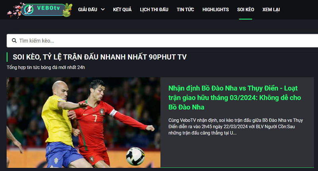Viewport: 318px width, 171px height.
Task: Open the LỊCH THI ĐẤU schedule page
Action: coord(154,10)
